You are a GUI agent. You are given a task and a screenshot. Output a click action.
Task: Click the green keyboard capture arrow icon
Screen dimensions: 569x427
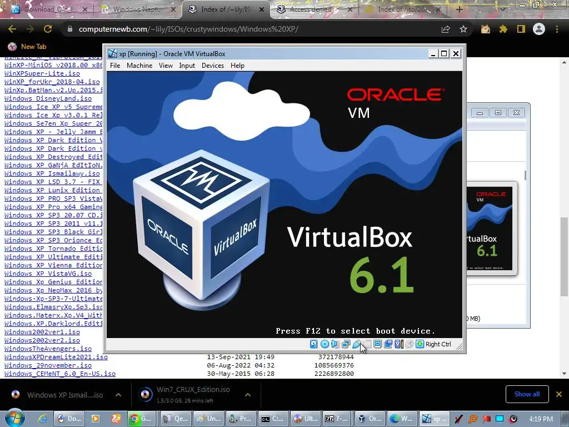point(420,344)
